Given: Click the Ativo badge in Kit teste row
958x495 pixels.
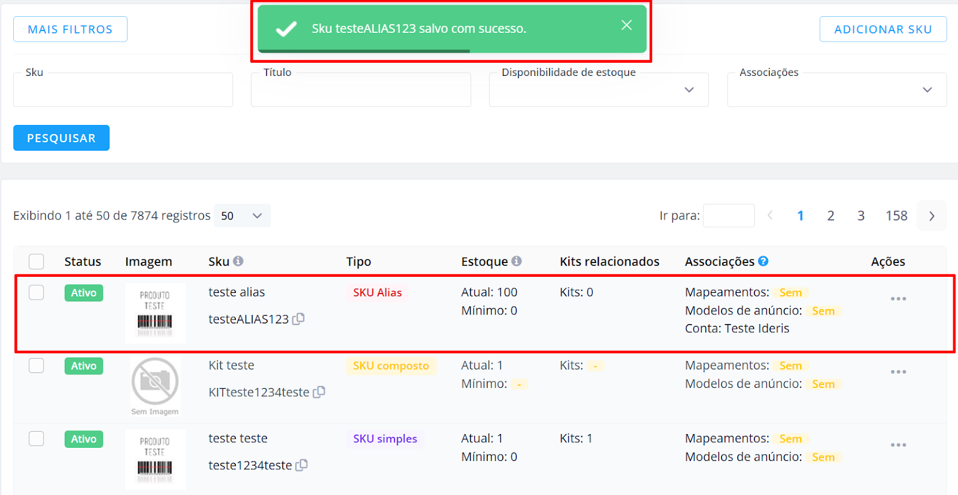Looking at the screenshot, I should point(84,366).
